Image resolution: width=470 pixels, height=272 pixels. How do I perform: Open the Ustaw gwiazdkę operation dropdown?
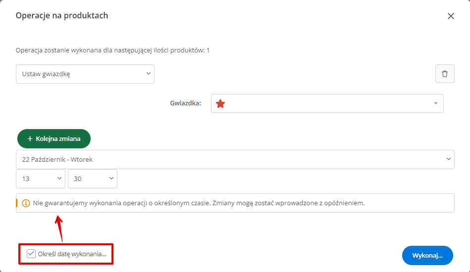coord(85,74)
